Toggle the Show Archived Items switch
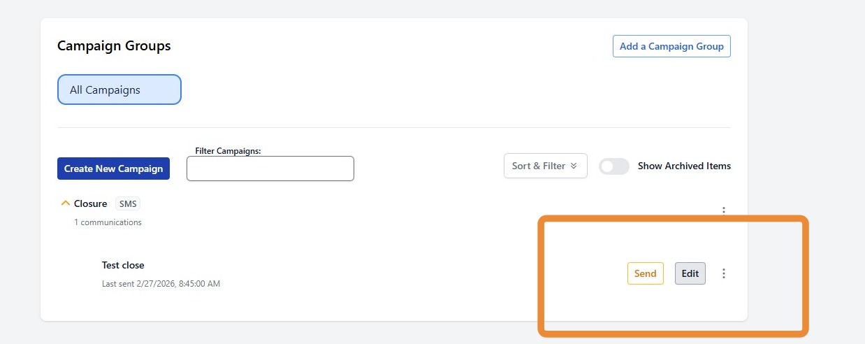The height and width of the screenshot is (344, 865). click(614, 166)
